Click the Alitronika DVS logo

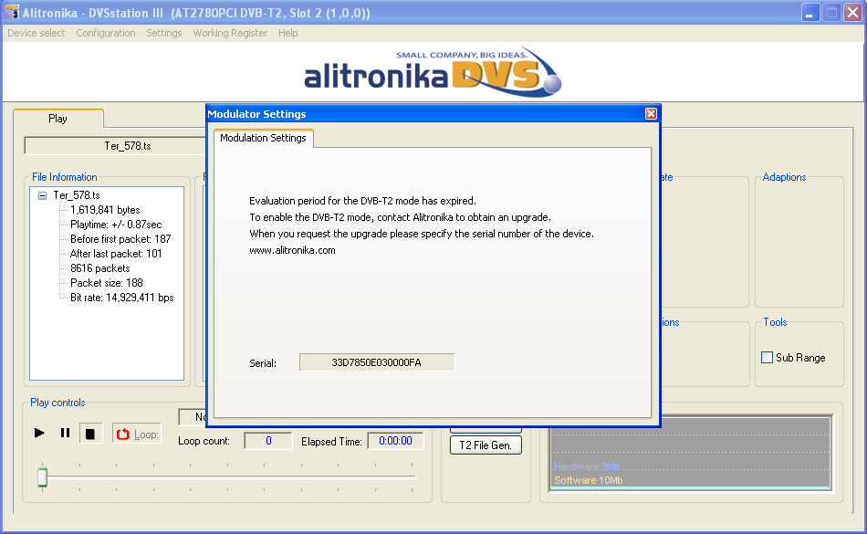433,72
